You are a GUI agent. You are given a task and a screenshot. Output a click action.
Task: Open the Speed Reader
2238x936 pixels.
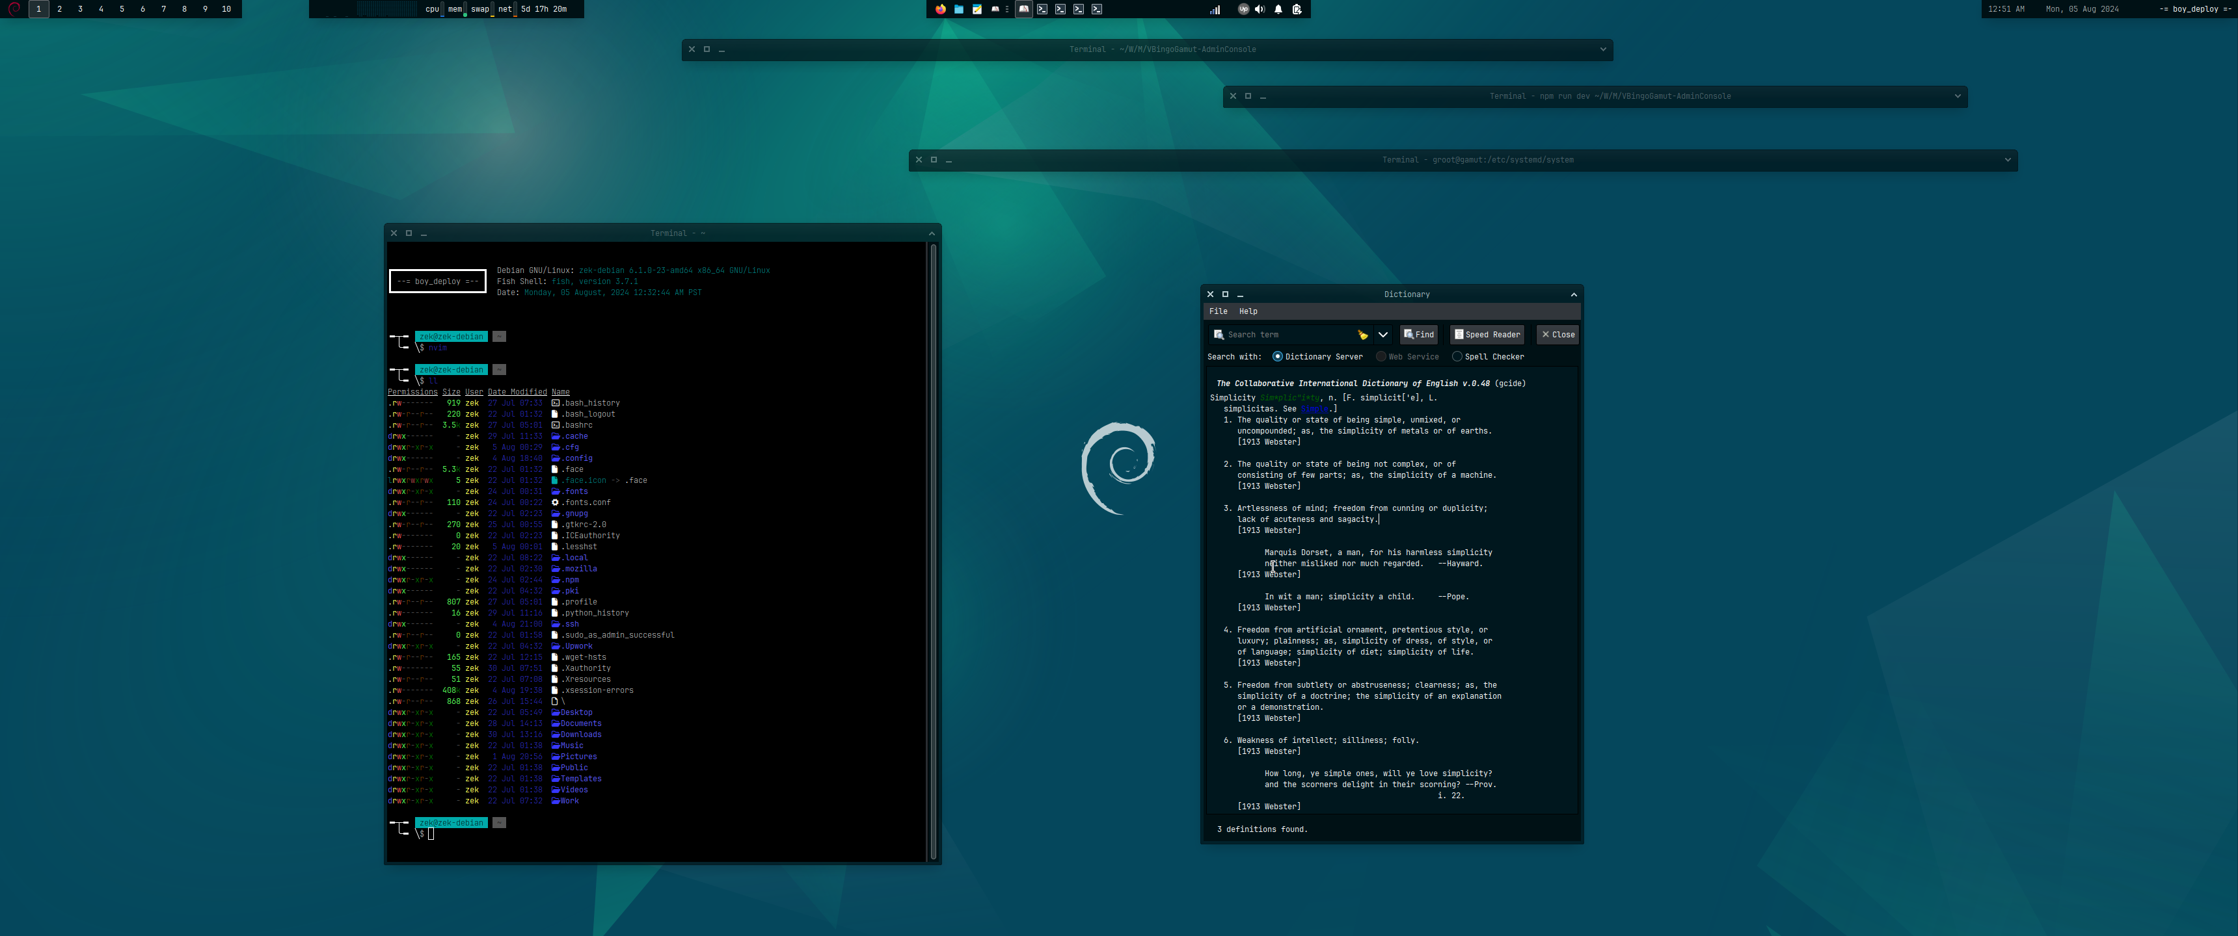click(x=1487, y=334)
